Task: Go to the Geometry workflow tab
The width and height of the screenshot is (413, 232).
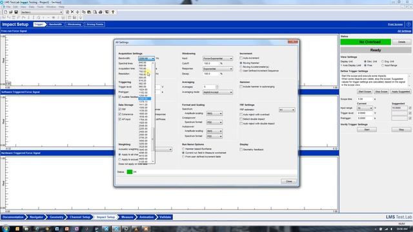Action: click(56, 217)
